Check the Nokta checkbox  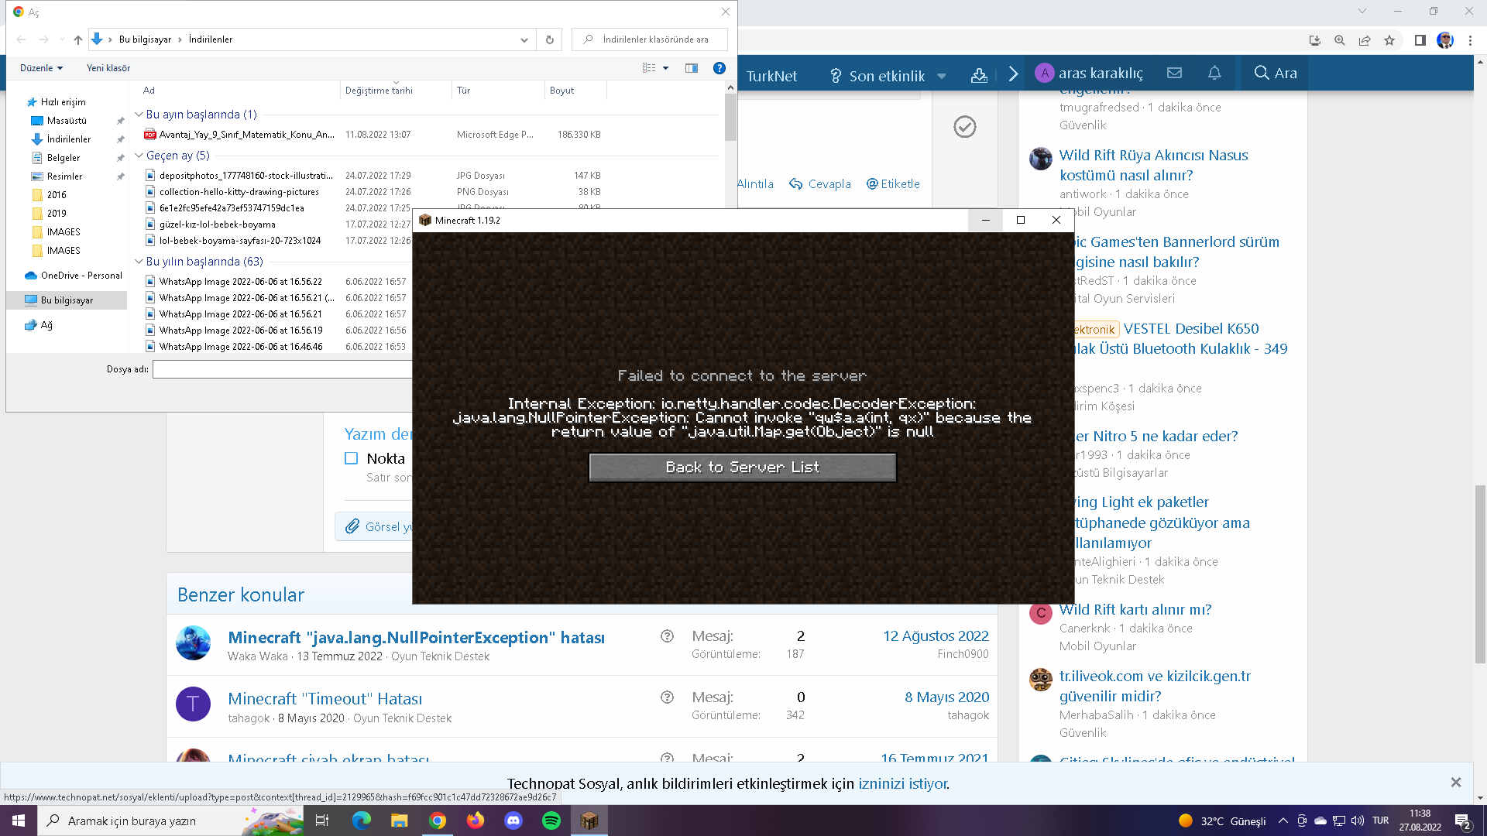click(352, 458)
